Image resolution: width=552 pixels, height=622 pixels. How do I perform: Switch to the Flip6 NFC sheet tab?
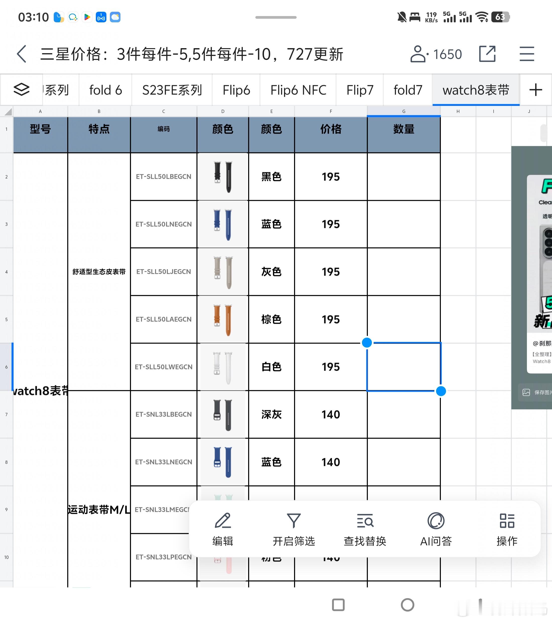298,90
